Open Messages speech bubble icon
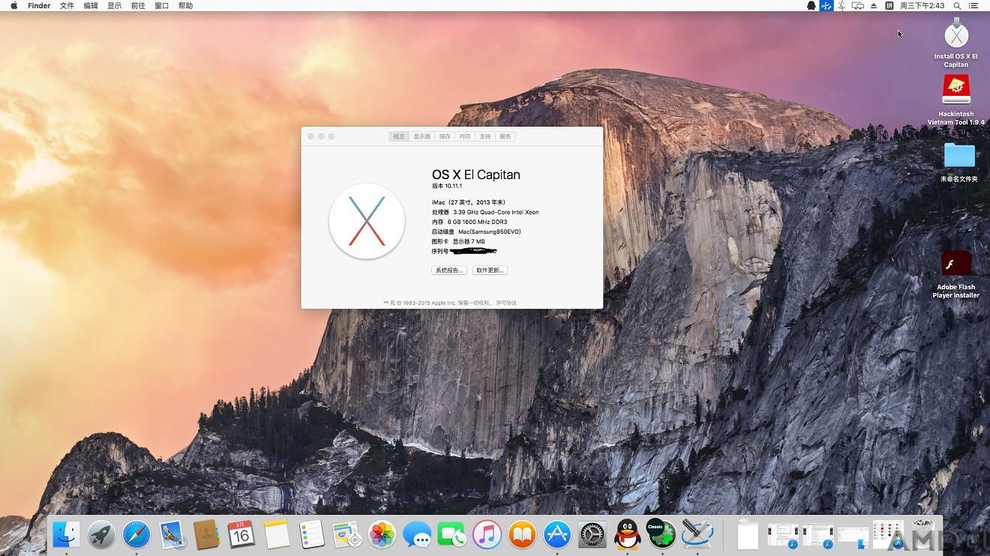The width and height of the screenshot is (990, 556). click(417, 535)
